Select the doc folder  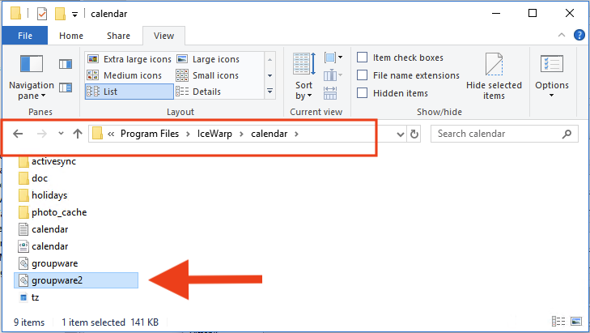(33, 178)
